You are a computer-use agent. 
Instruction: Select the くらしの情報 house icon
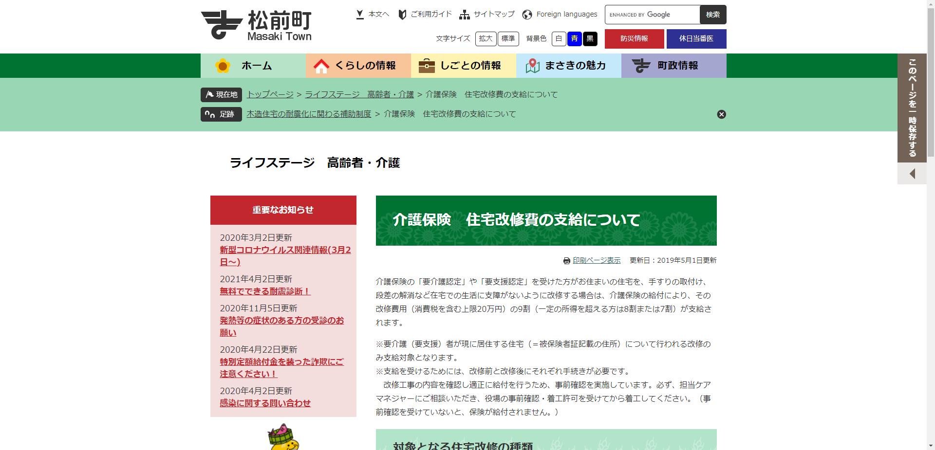[321, 65]
